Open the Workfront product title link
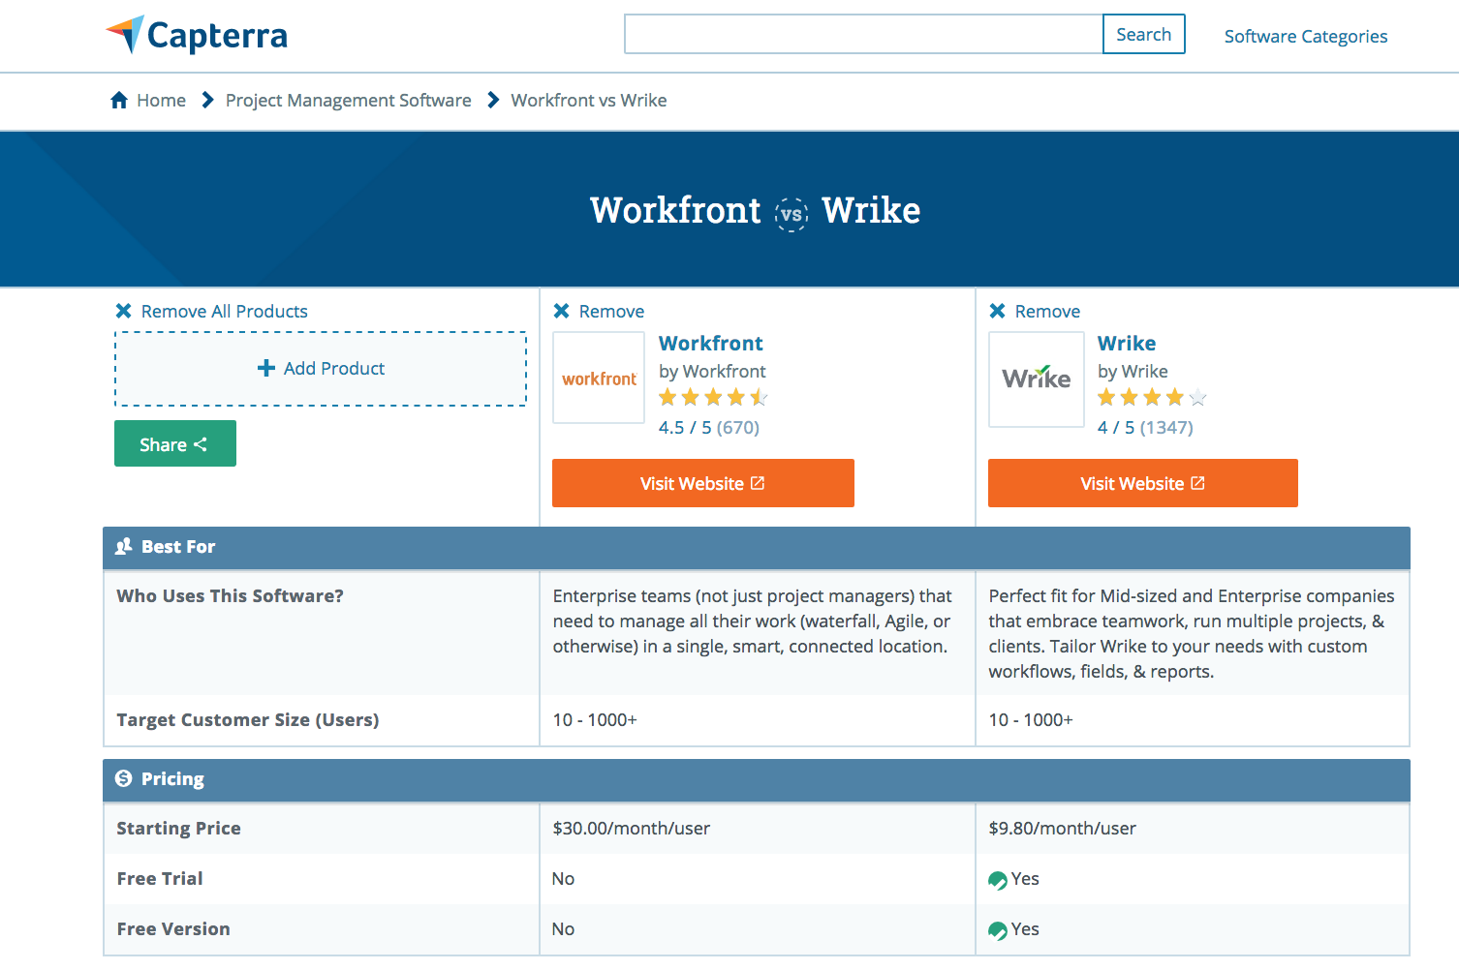 (711, 343)
